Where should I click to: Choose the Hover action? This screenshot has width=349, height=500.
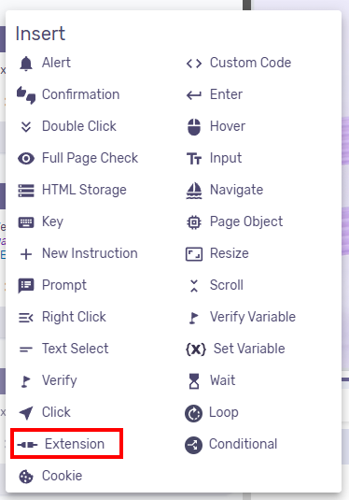click(x=216, y=126)
